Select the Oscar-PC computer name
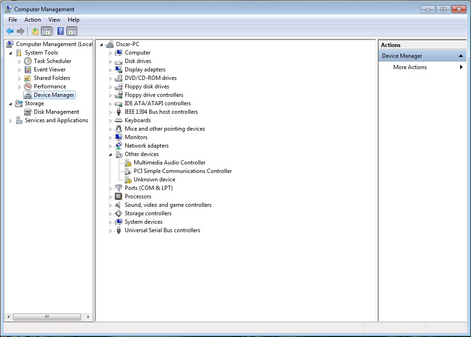 click(127, 44)
